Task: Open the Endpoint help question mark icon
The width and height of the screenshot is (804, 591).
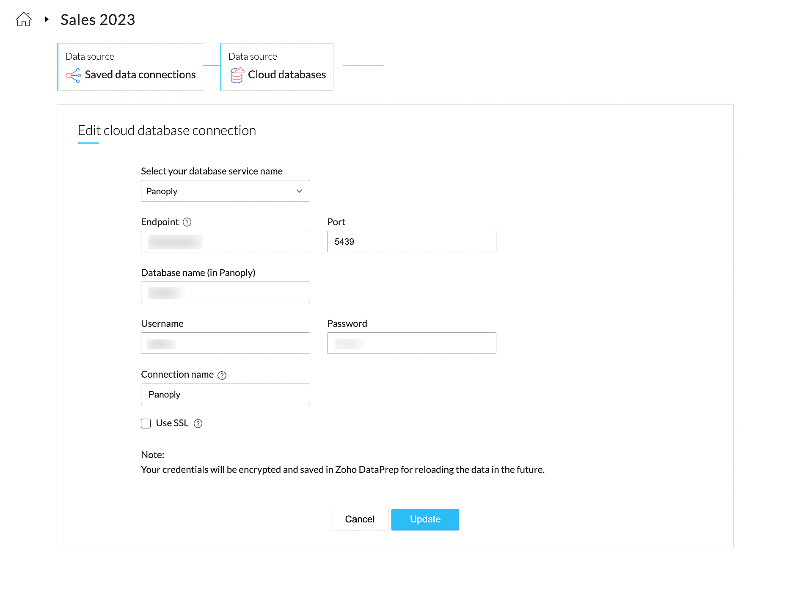Action: 187,222
